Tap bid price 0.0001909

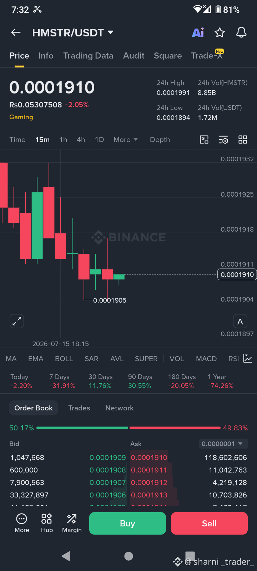(x=108, y=458)
